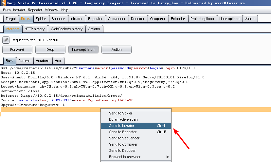271x162 pixels.
Task: Open the Repeater main tab
Action: pos(95,19)
